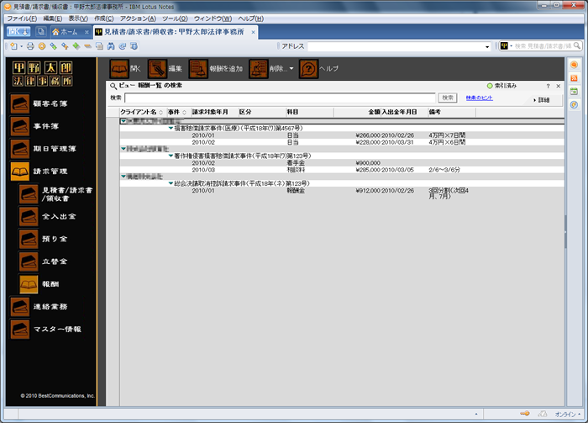Collapse the 著作権侵害損害賠償請求事件 row

pos(171,156)
